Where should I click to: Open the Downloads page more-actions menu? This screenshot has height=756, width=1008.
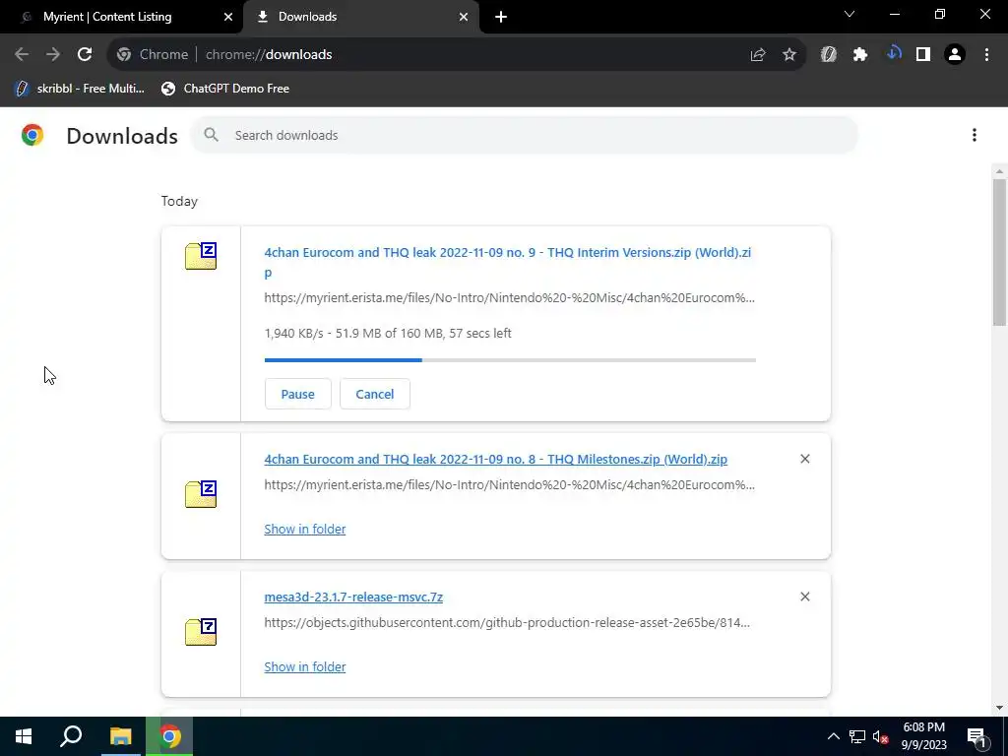pyautogui.click(x=975, y=135)
